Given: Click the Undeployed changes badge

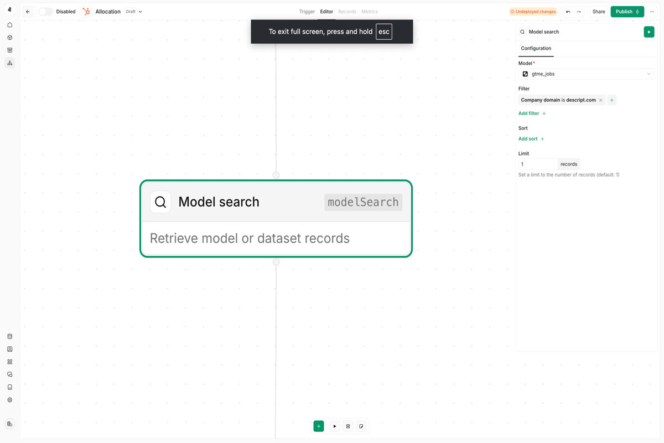Looking at the screenshot, I should click(533, 12).
